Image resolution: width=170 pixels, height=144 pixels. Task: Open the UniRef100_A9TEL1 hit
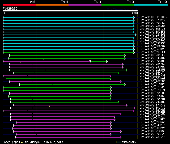pyautogui.click(x=152, y=52)
